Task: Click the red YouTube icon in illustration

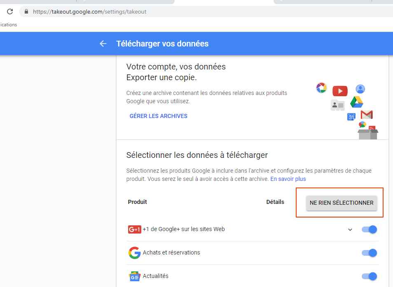Action: tap(340, 91)
